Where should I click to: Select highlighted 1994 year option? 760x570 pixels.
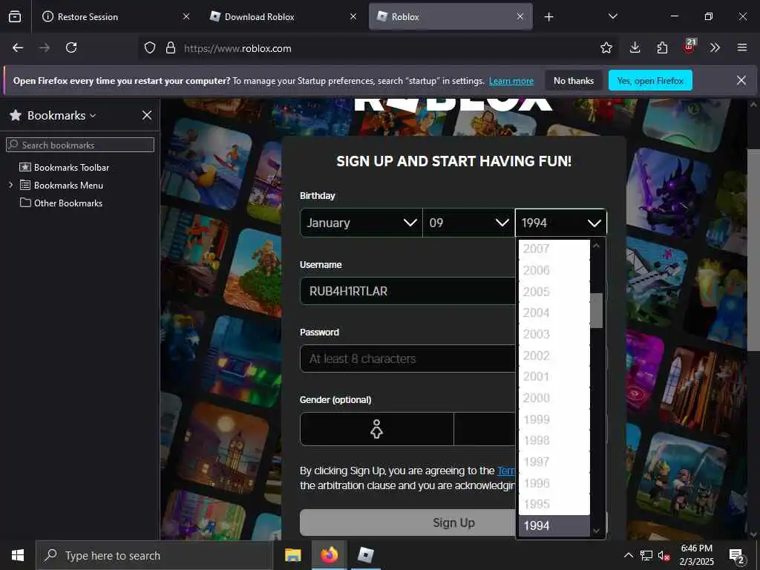coord(554,526)
